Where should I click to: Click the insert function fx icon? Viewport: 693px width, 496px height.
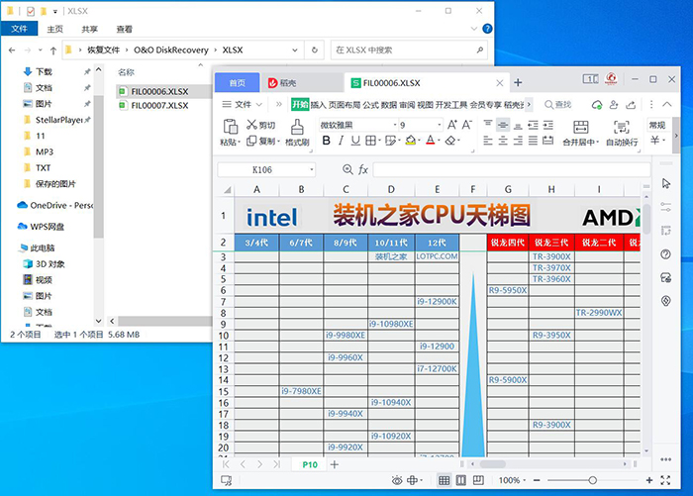pos(363,169)
